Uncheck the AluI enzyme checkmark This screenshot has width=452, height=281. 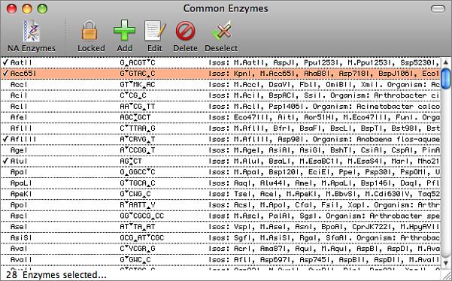[5, 161]
